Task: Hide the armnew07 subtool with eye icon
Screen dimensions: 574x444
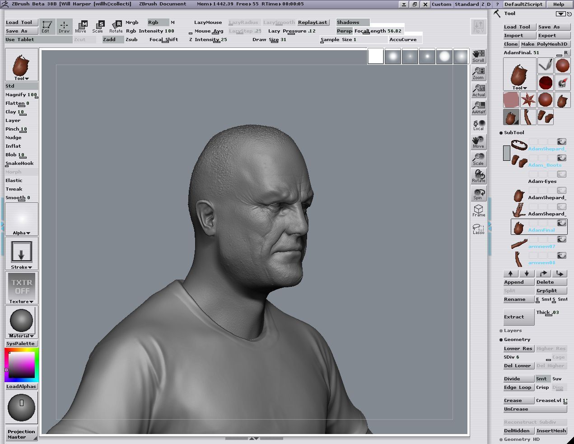Action: (561, 239)
